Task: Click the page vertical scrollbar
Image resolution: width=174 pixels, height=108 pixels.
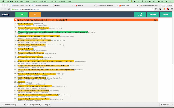Action: coord(173,38)
